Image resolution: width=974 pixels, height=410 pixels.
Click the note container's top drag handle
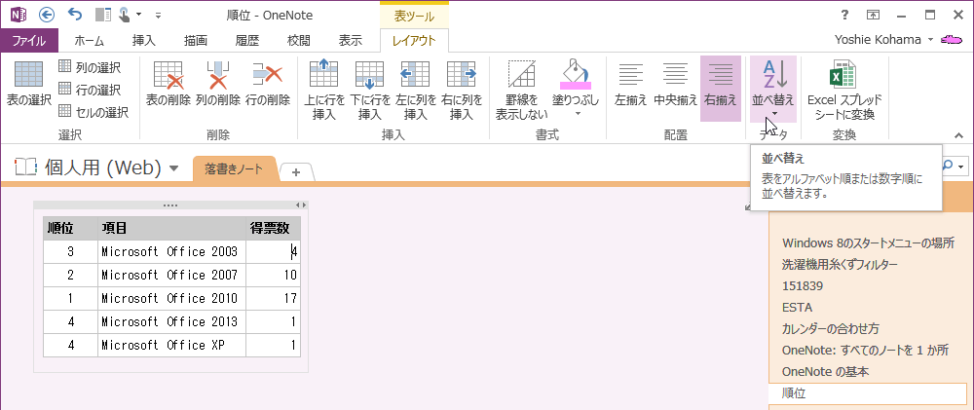click(x=170, y=205)
